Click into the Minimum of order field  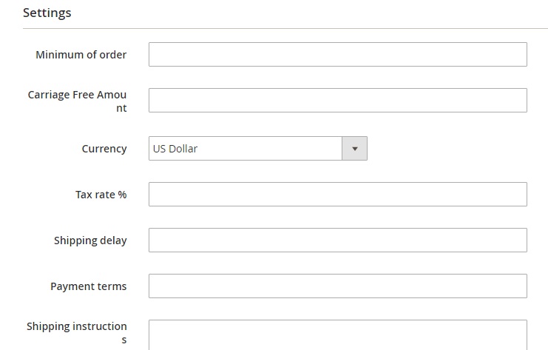click(338, 55)
